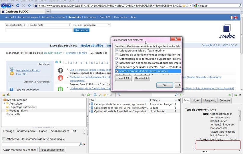
Task: Click the first-page arrow in pagination
Action: 56,62
